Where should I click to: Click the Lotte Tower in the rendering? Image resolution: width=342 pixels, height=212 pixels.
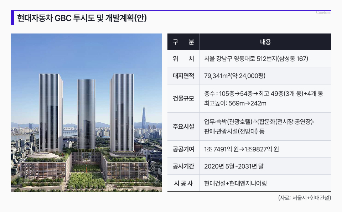(x=144, y=118)
